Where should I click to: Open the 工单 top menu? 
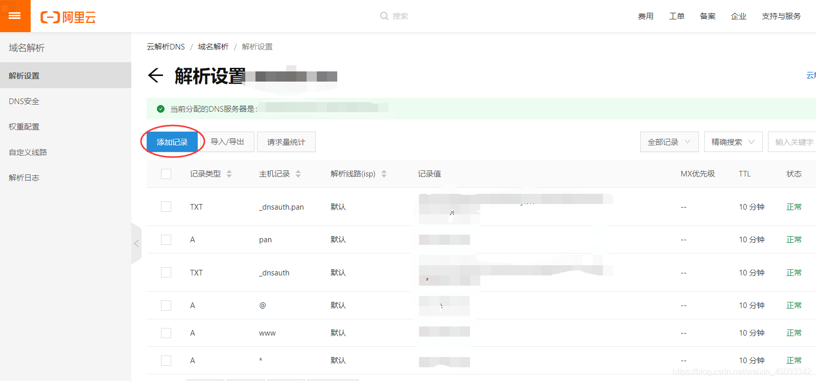677,16
